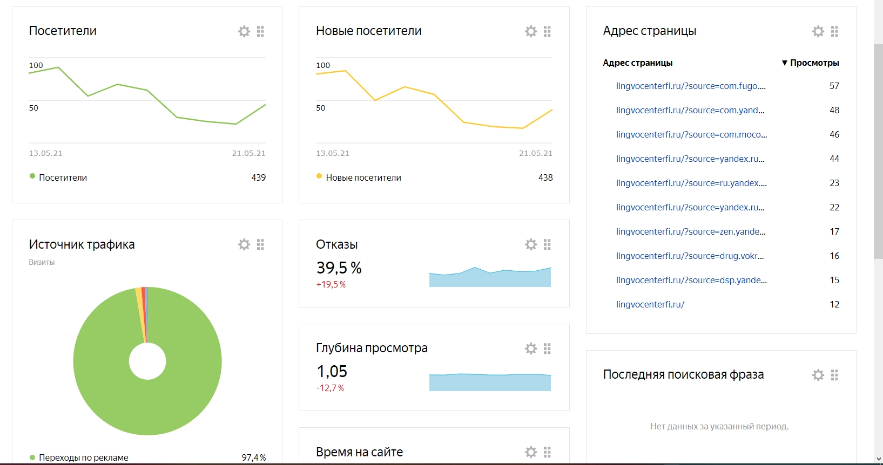Viewport: 883px width, 465px height.
Task: Click drag-handle grid of Источник трафика widget
Action: 260,244
